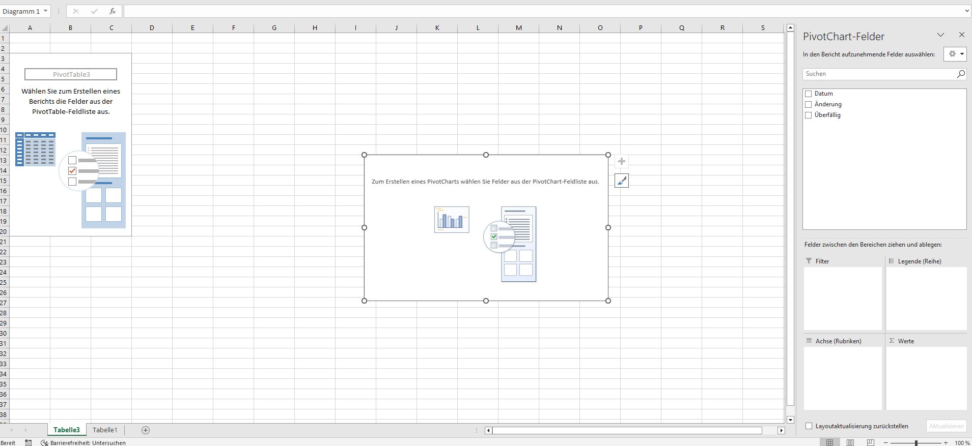
Task: Click the insert function fx icon
Action: 113,11
